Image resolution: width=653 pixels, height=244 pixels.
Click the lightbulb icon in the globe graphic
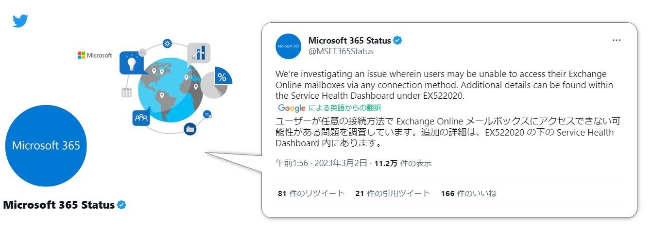tap(130, 62)
